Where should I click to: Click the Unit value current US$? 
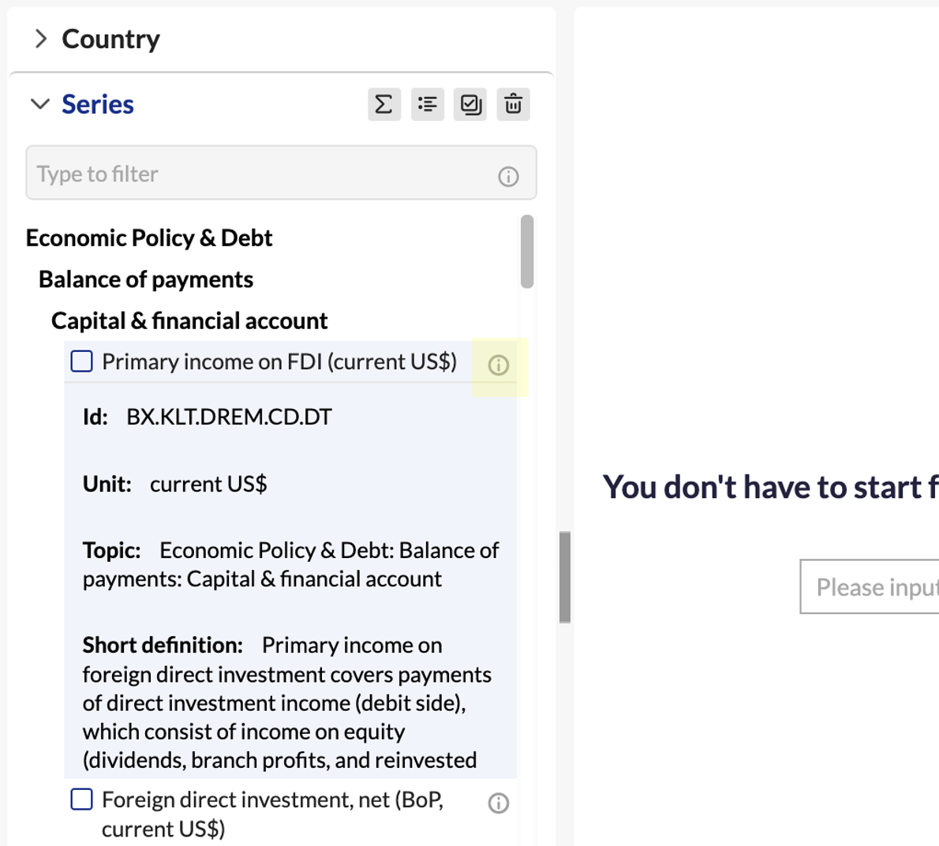(208, 484)
